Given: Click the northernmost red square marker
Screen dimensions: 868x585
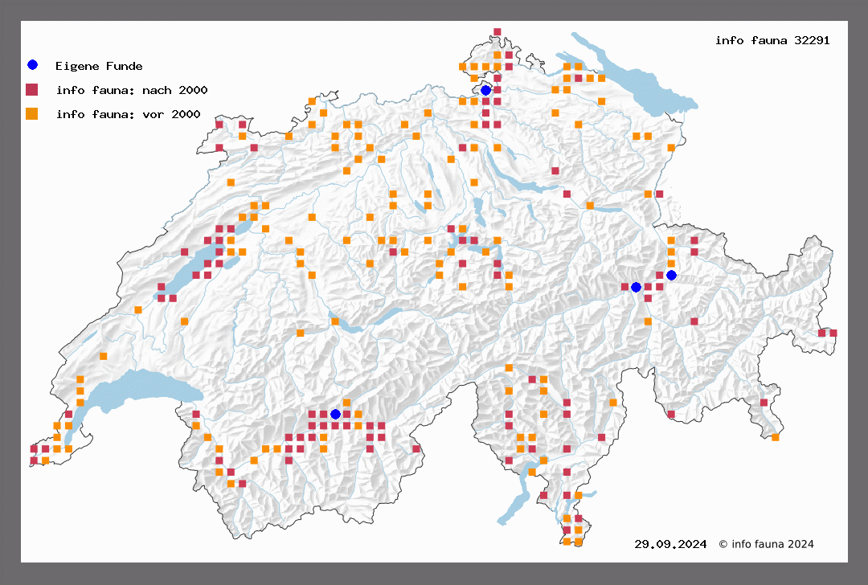Looking at the screenshot, I should [497, 32].
